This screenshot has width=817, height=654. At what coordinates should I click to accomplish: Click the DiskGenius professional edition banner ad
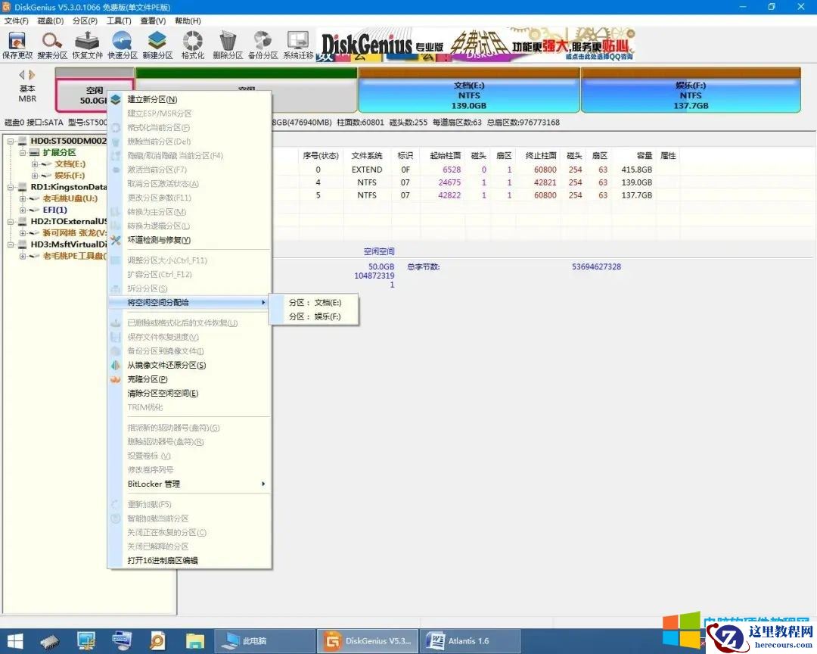476,45
